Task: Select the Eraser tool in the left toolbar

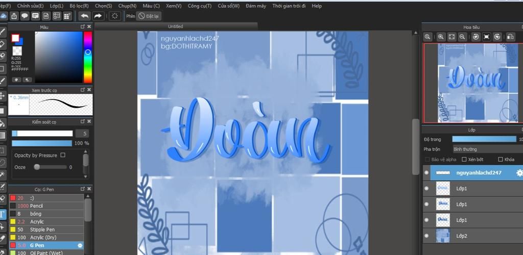Action: point(3,44)
